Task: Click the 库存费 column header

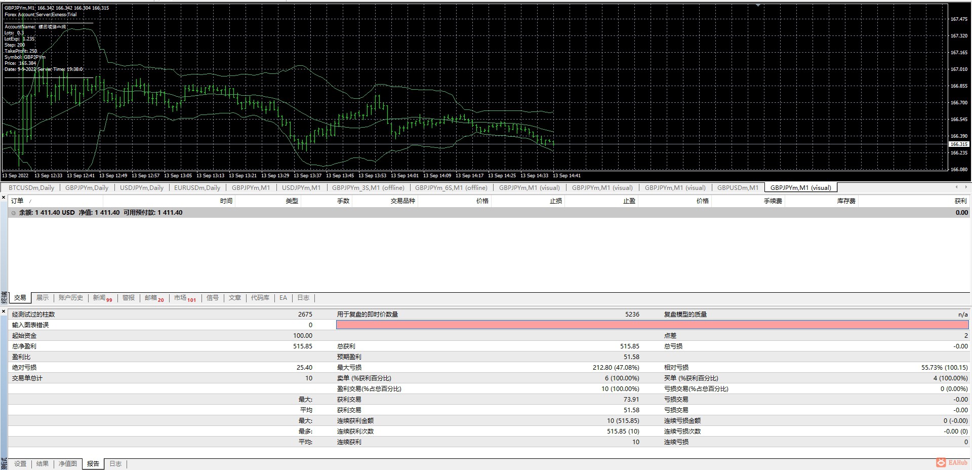Action: 846,201
